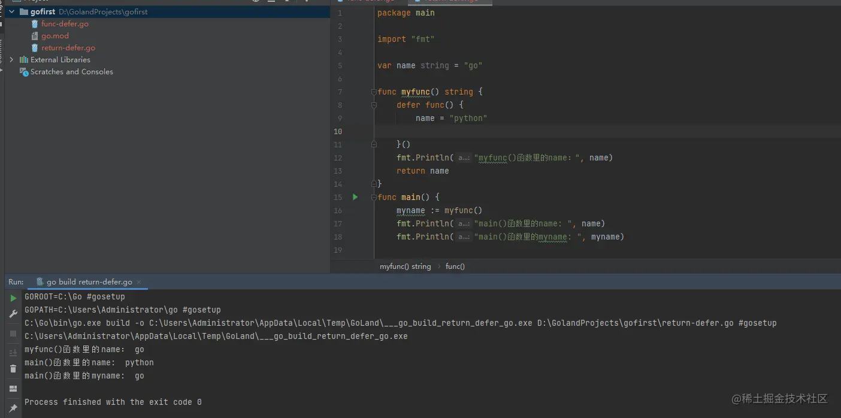Expand the External Libraries node

[x=11, y=60]
